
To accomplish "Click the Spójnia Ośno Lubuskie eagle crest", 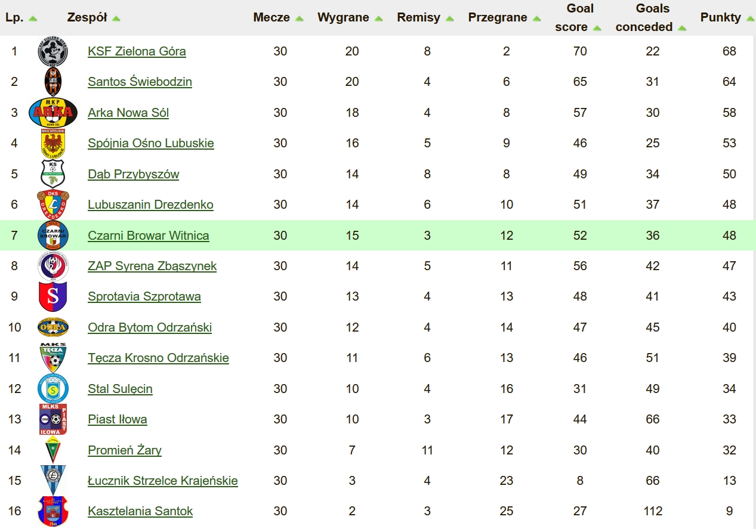I will pos(53,143).
